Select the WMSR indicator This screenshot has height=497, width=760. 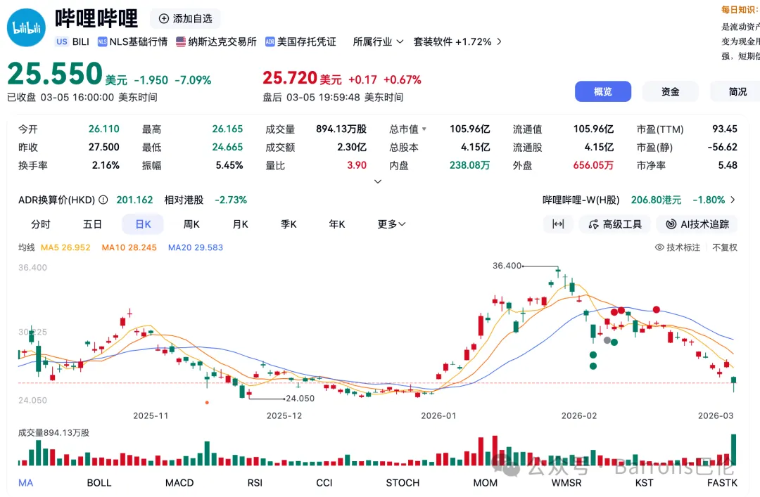click(x=566, y=482)
